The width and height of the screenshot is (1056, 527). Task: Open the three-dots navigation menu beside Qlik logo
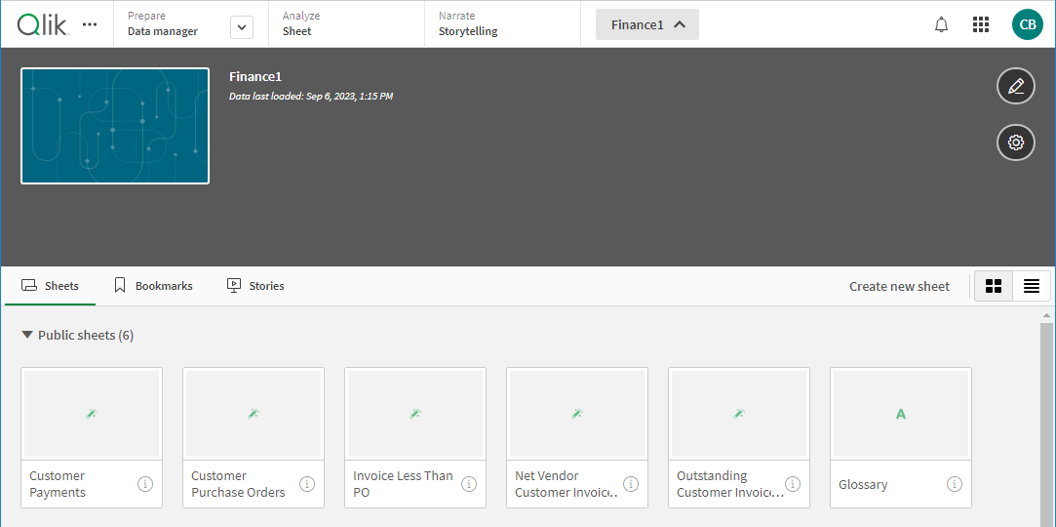(90, 24)
